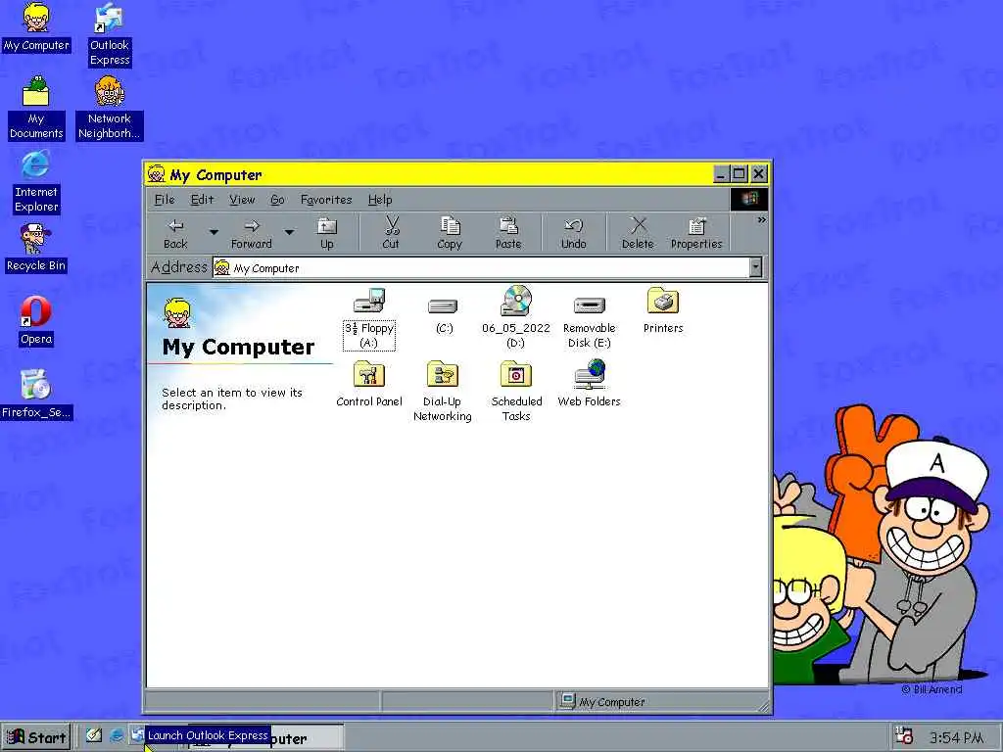Show more toolbar buttons chevron
1003x752 pixels.
point(761,220)
